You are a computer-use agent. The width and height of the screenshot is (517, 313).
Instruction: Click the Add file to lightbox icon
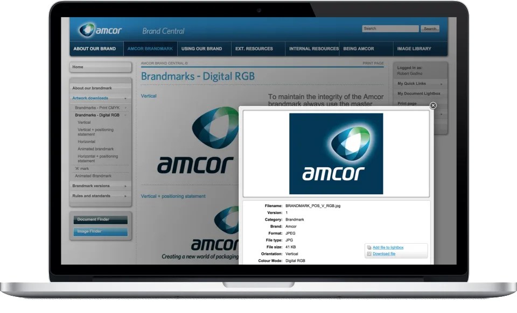pyautogui.click(x=369, y=247)
